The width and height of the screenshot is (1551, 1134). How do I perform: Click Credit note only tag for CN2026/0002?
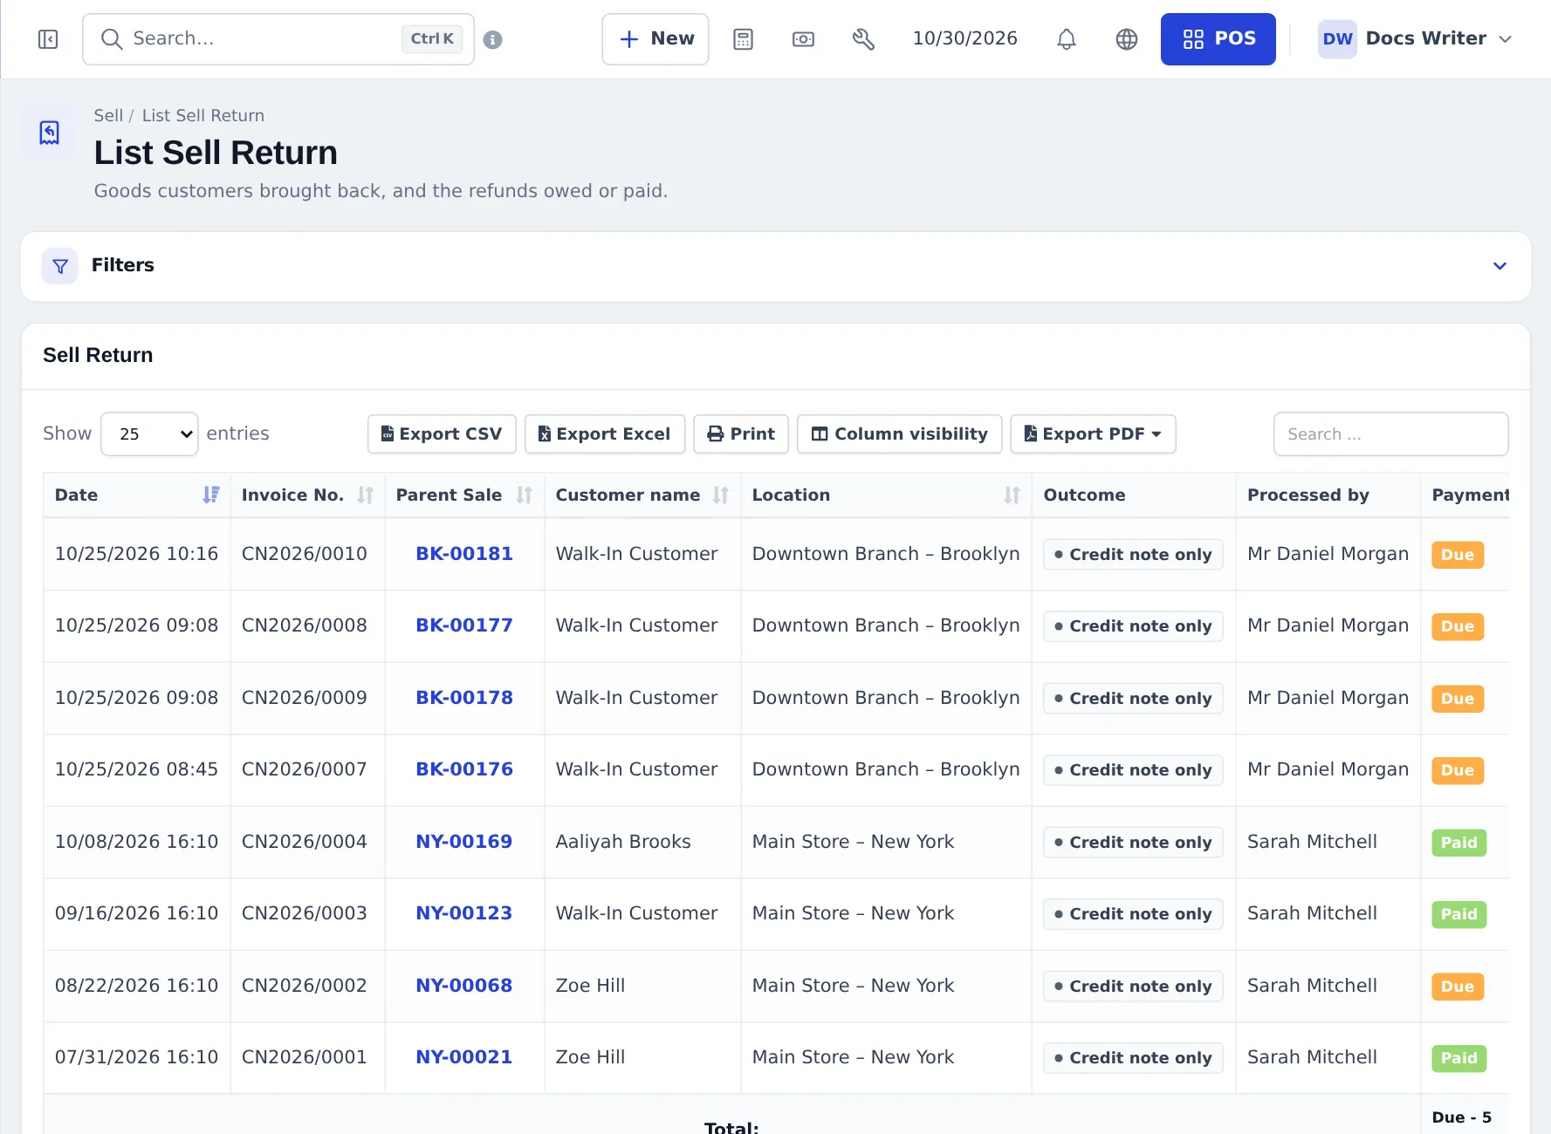click(1133, 987)
